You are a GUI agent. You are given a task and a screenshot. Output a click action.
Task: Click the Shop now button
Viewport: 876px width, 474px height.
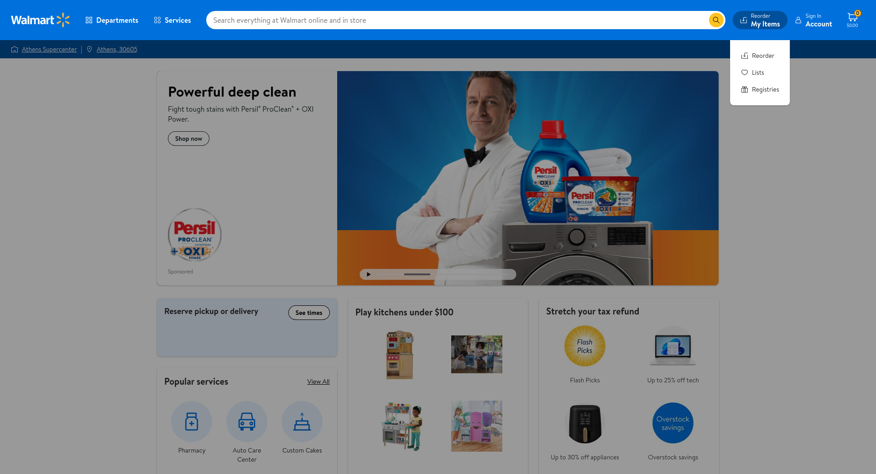coord(188,139)
